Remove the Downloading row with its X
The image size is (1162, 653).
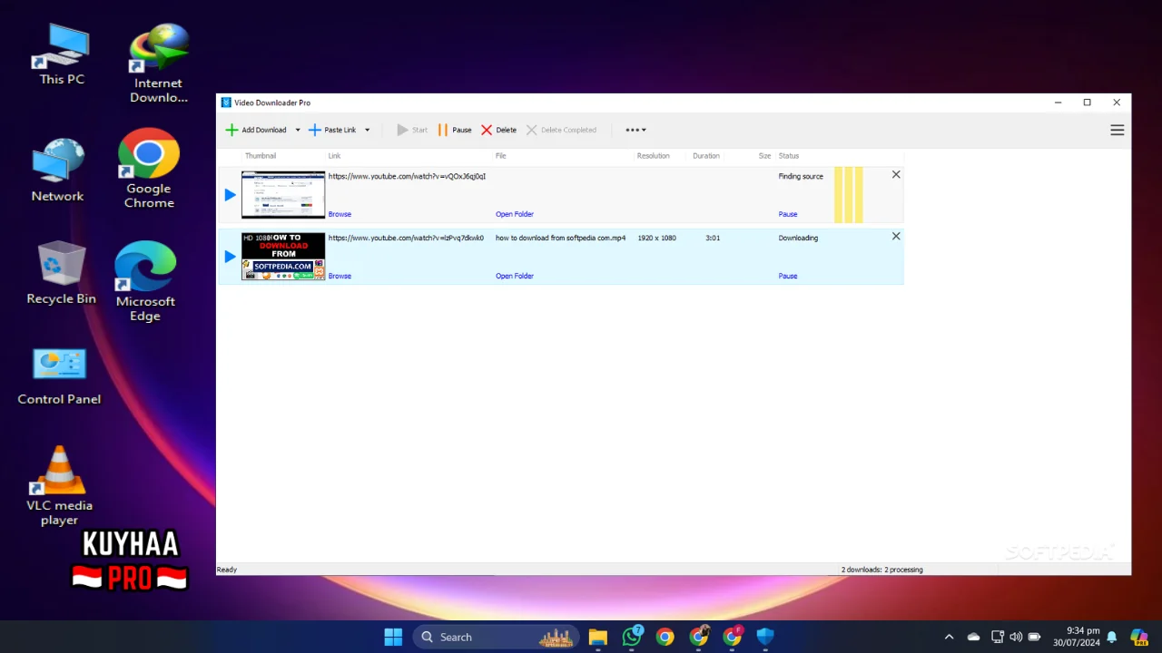896,236
